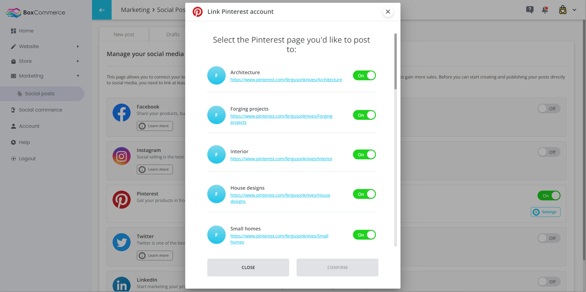The height and width of the screenshot is (292, 586).
Task: Click the Interior board avatar
Action: [216, 154]
